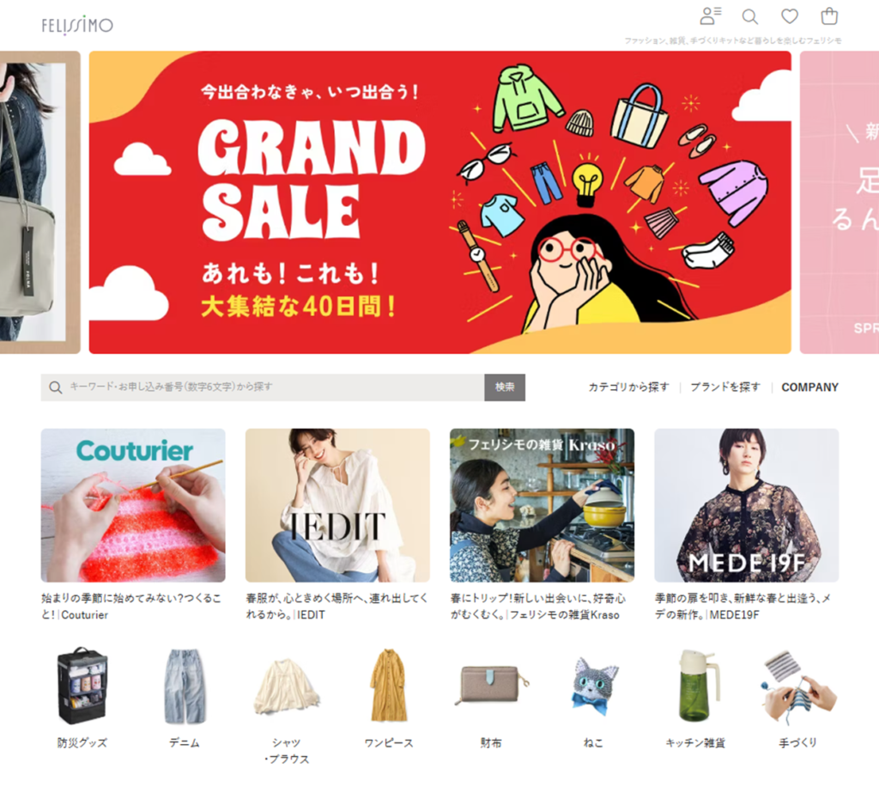Click the COMPANY link

(809, 387)
